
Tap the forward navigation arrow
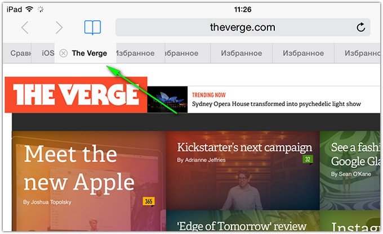point(59,28)
